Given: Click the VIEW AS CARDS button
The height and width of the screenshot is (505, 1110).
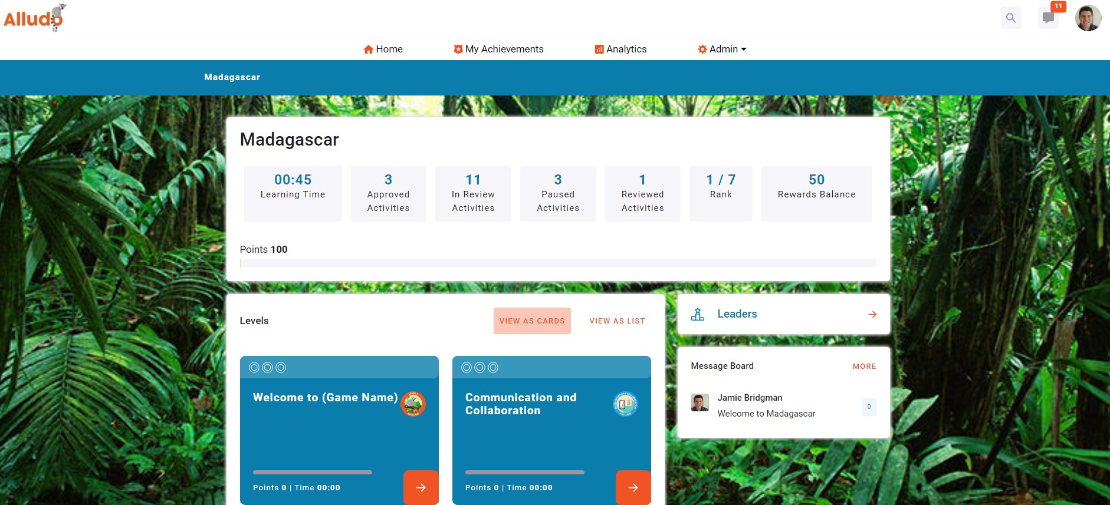Looking at the screenshot, I should pyautogui.click(x=532, y=321).
